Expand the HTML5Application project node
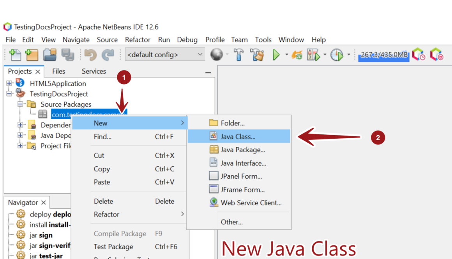452x259 pixels. point(9,83)
